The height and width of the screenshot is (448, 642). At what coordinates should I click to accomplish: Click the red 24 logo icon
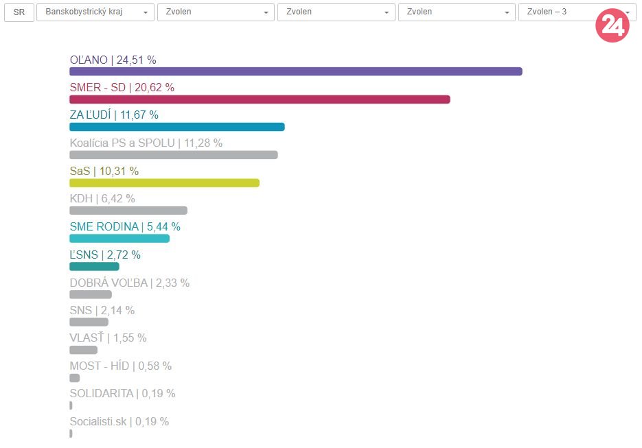[612, 25]
